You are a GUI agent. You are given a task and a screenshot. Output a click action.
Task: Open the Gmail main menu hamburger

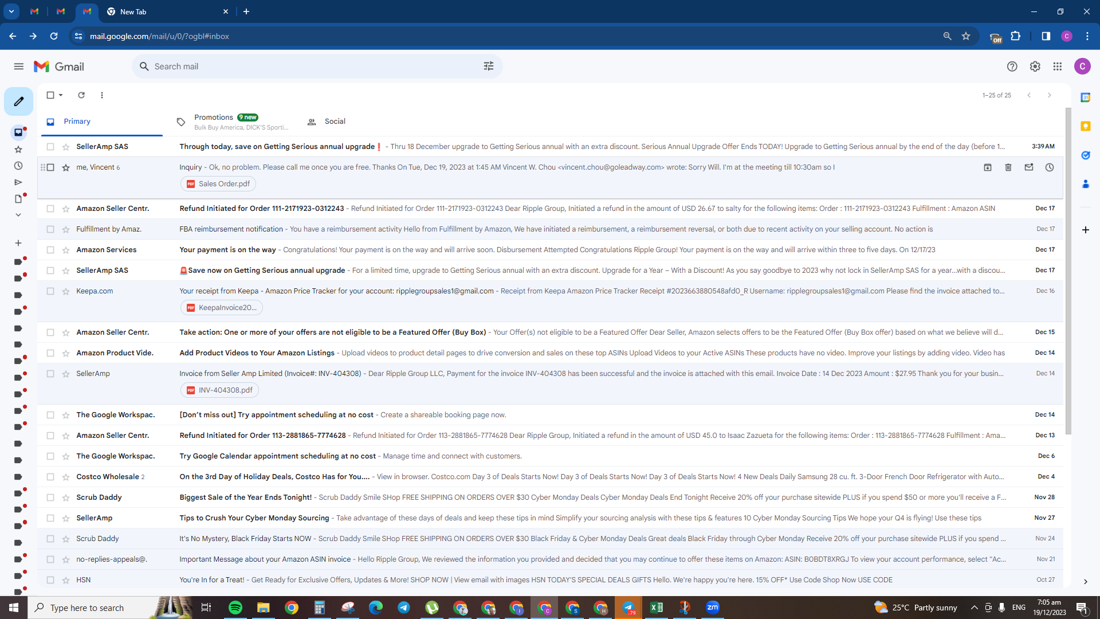(18, 66)
